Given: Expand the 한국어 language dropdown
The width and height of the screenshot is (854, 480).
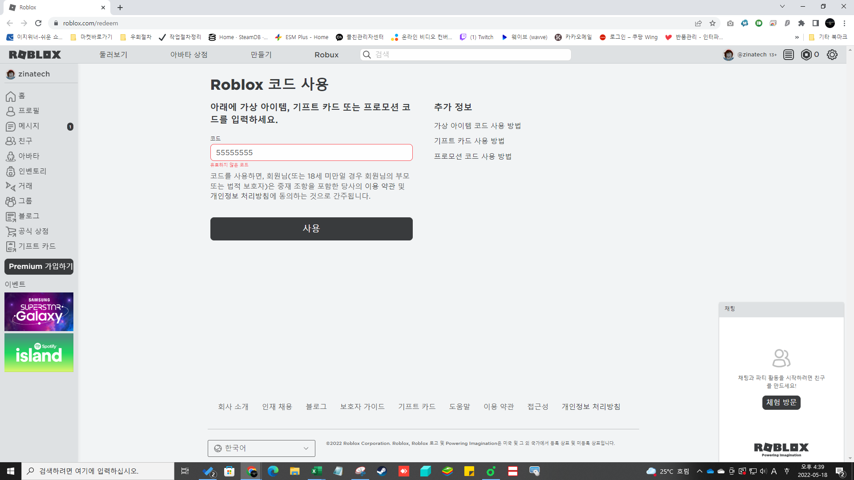Looking at the screenshot, I should point(261,448).
